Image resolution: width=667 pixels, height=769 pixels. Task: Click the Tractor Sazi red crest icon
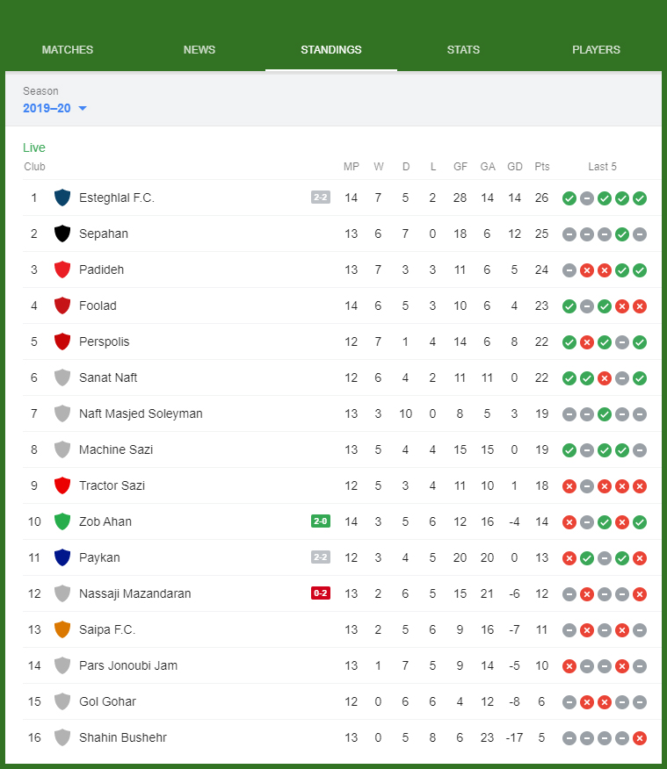tap(62, 485)
